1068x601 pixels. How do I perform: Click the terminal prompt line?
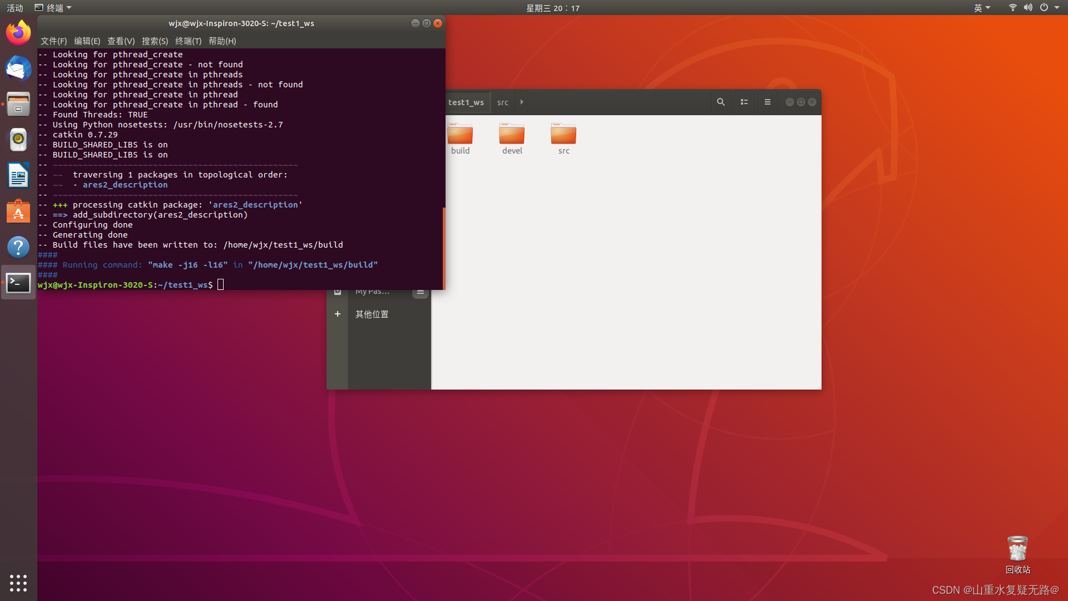pos(131,285)
